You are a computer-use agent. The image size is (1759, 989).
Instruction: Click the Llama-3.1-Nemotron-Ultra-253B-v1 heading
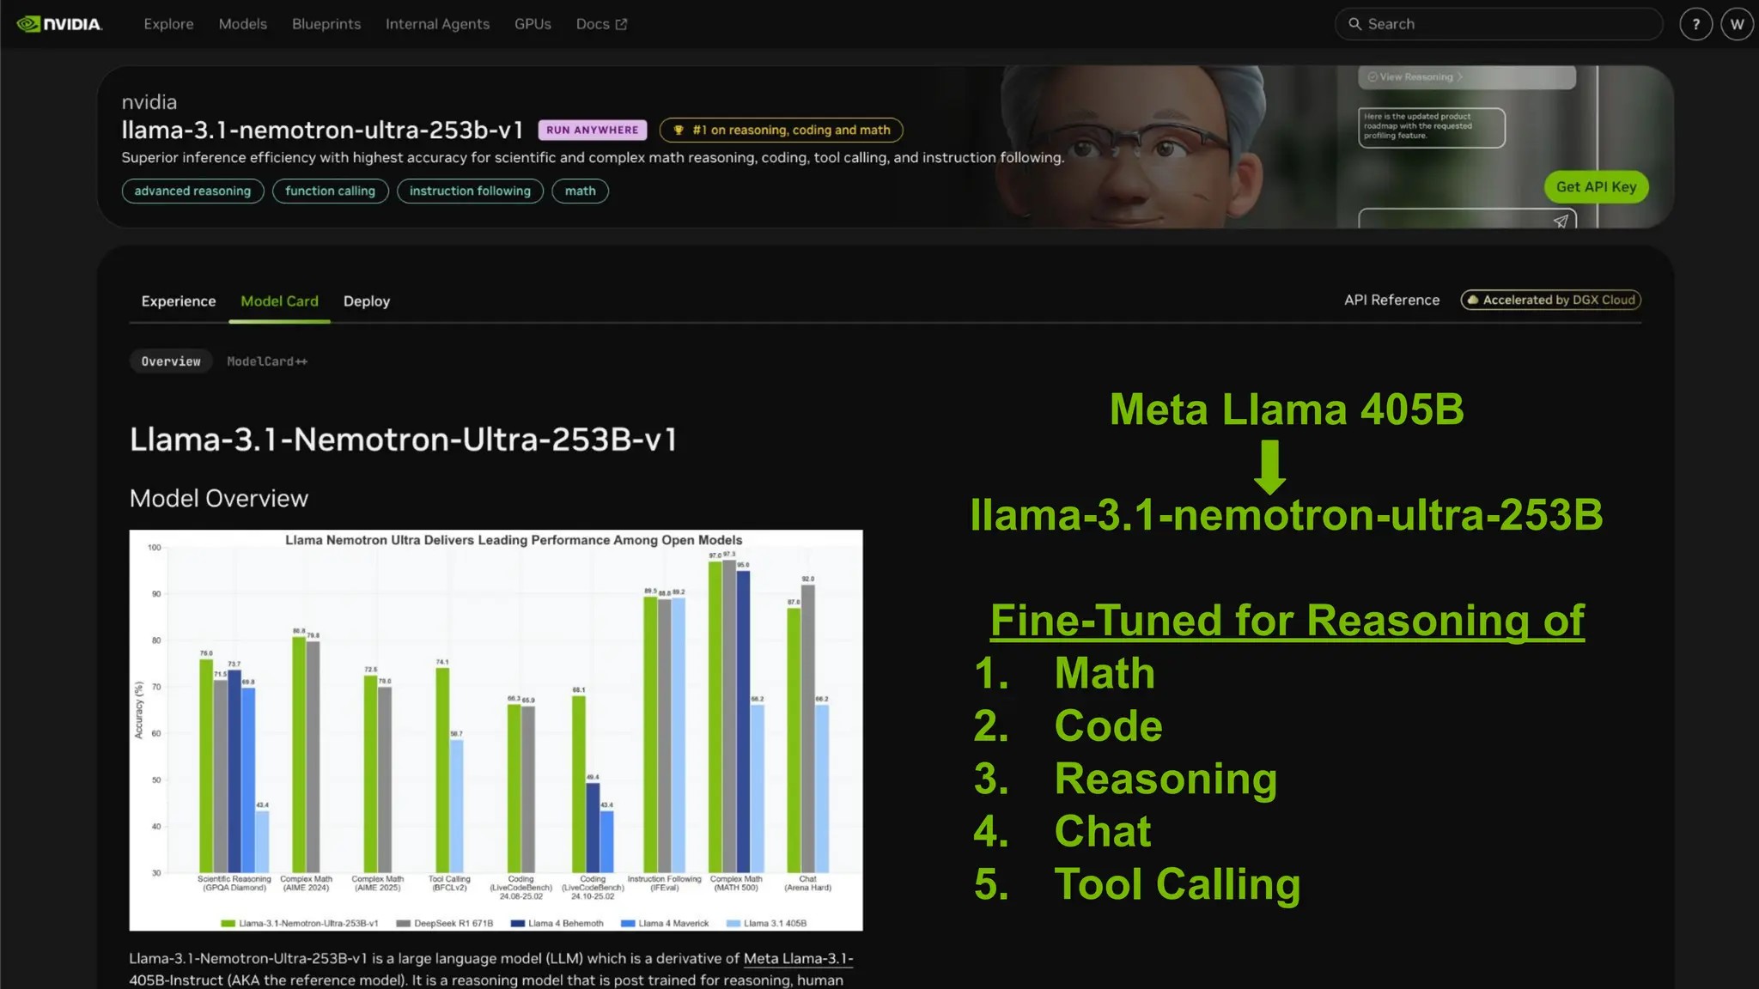(403, 440)
